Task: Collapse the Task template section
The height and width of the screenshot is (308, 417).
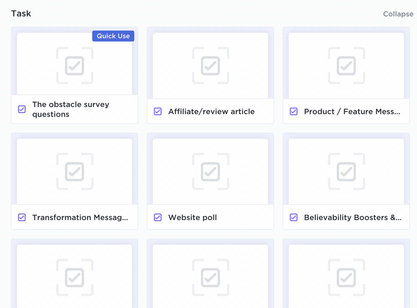Action: [x=398, y=14]
